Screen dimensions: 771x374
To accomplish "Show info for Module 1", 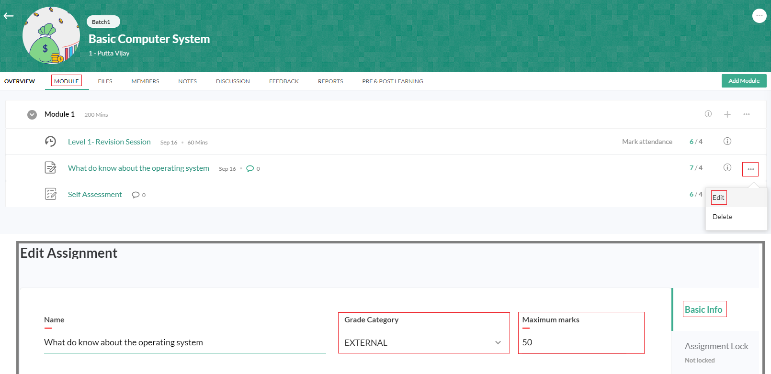I will tap(708, 114).
